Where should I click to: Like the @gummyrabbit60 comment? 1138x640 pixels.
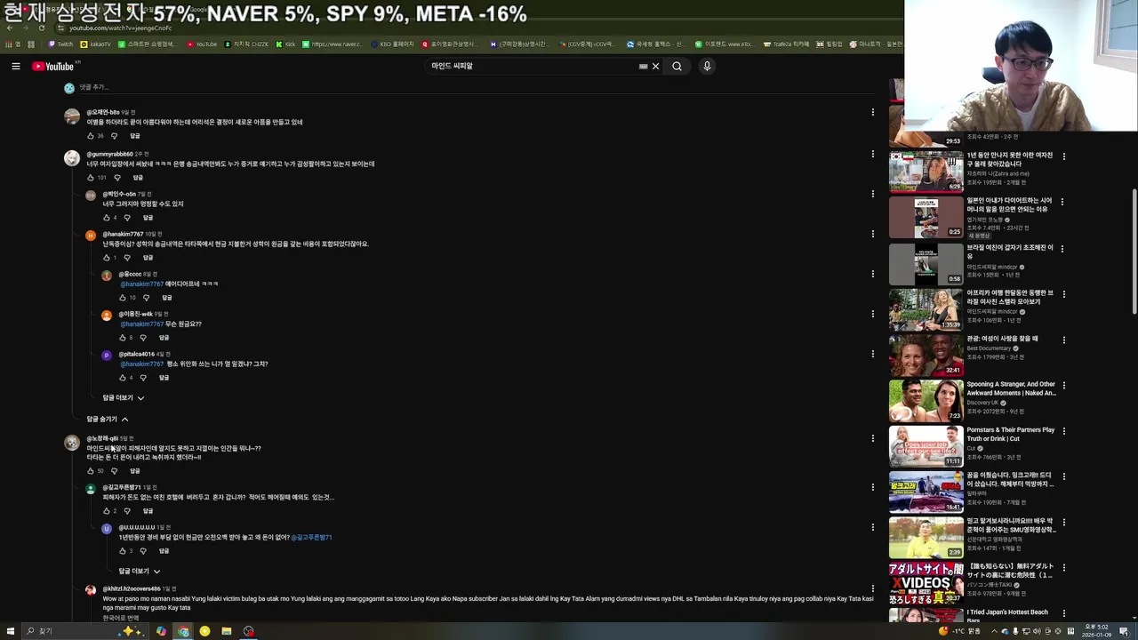click(x=91, y=178)
